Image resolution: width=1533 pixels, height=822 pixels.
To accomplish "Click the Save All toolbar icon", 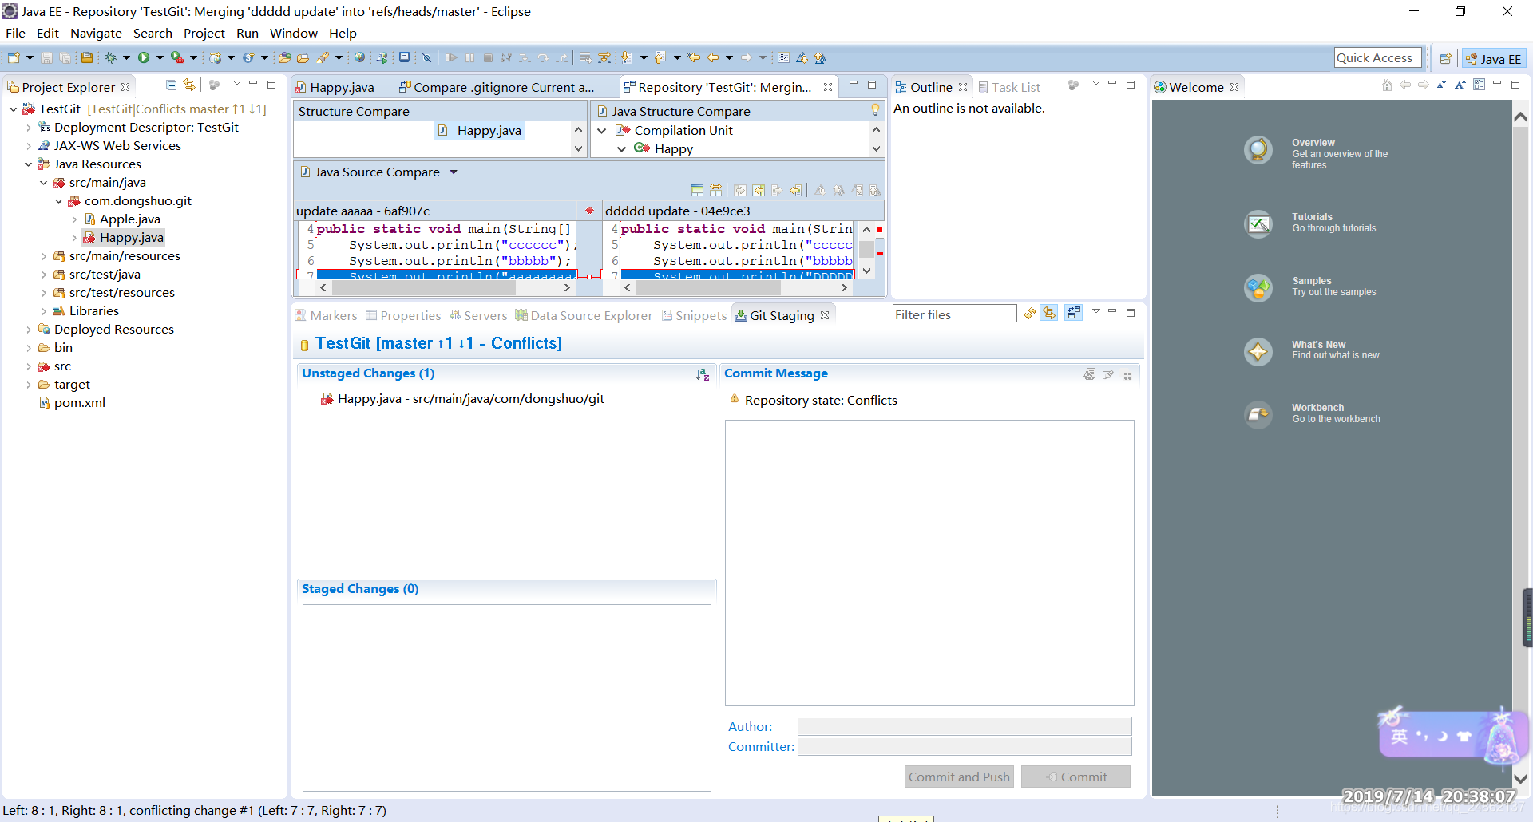I will coord(65,57).
